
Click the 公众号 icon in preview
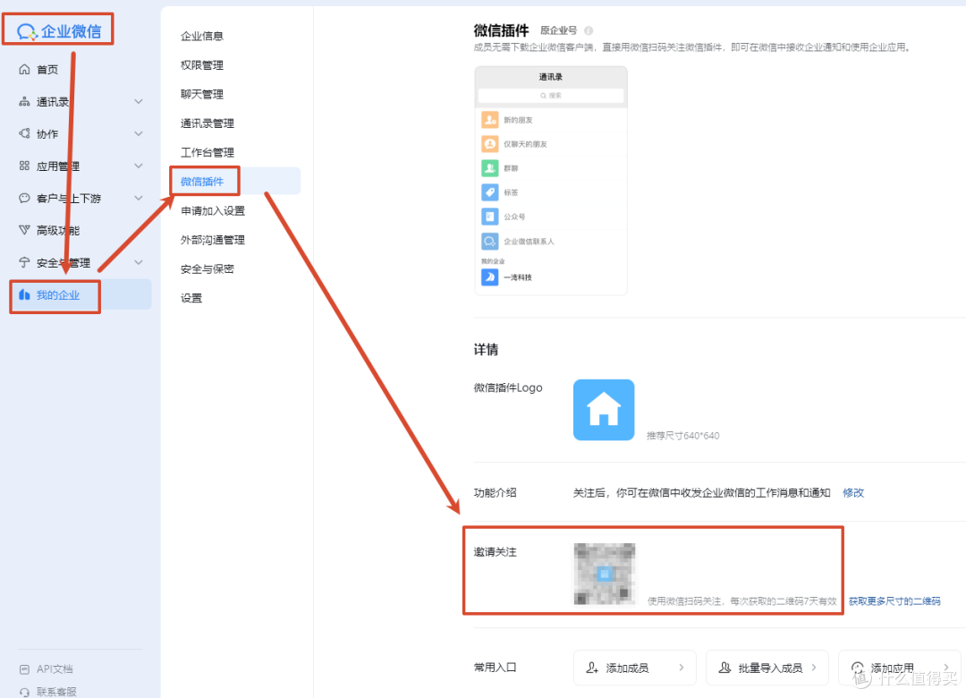click(x=490, y=217)
